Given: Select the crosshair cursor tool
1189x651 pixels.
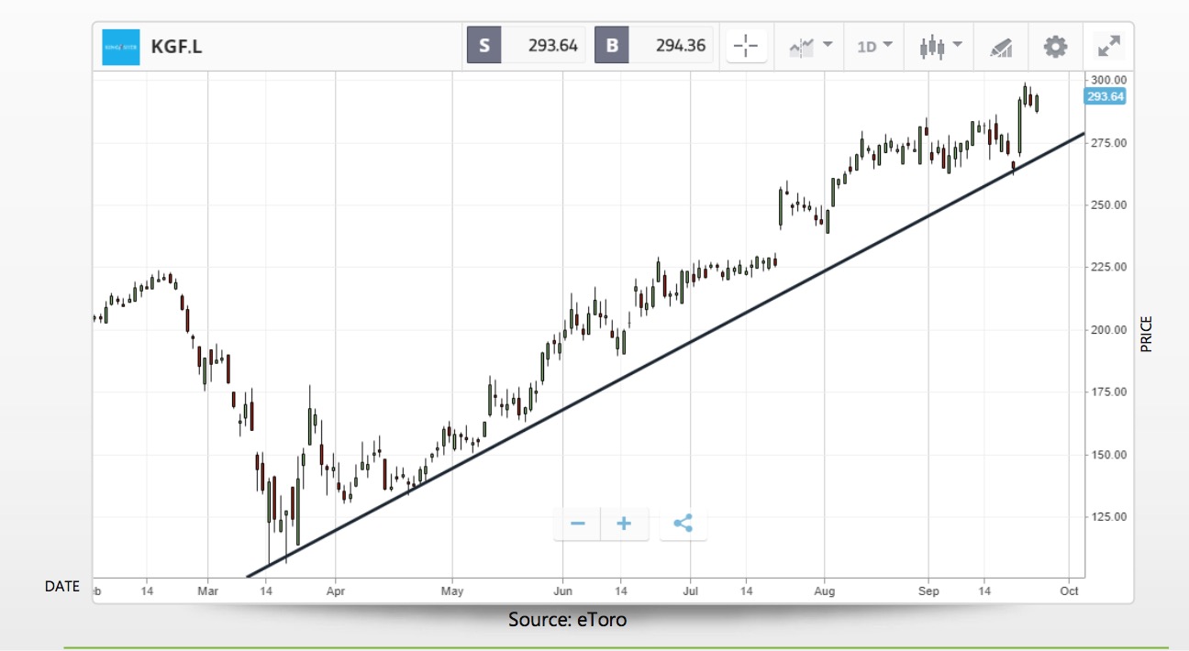Looking at the screenshot, I should click(746, 46).
